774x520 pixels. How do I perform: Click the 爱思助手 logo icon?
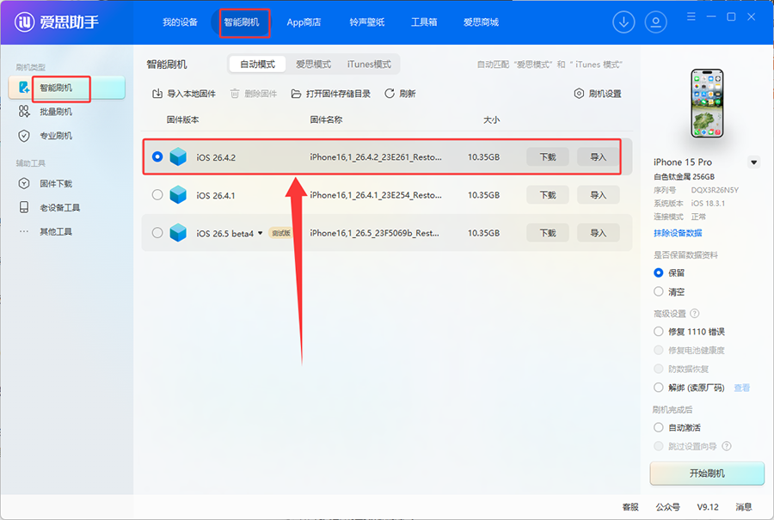(24, 21)
